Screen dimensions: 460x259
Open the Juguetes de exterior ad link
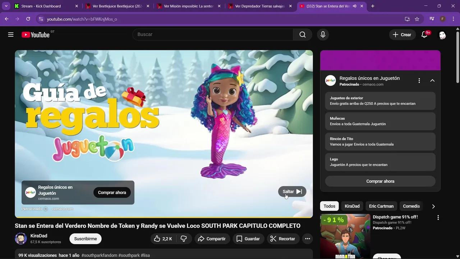[x=380, y=101]
